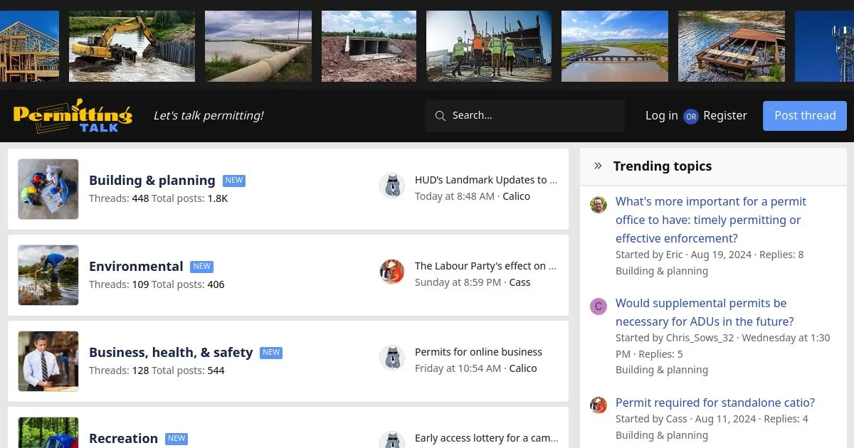Click Building & planning under Eric's topic
This screenshot has height=448, width=854.
point(662,271)
